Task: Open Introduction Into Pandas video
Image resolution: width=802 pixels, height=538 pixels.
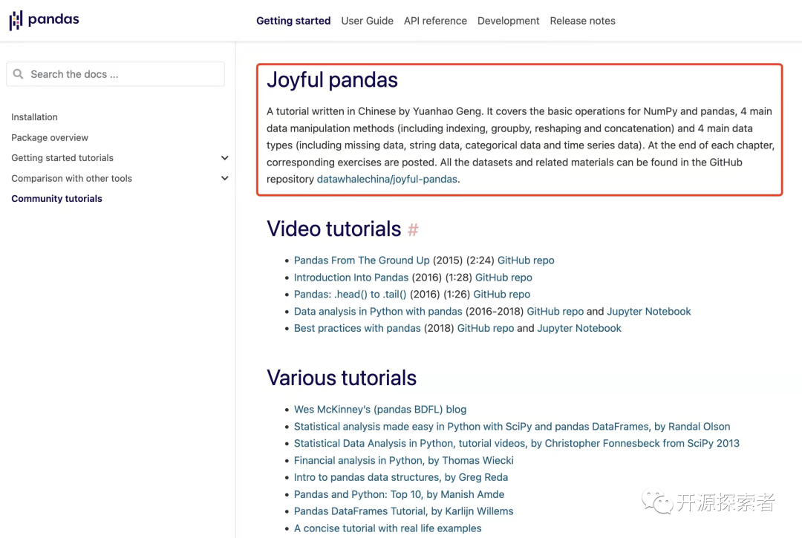Action: point(351,278)
